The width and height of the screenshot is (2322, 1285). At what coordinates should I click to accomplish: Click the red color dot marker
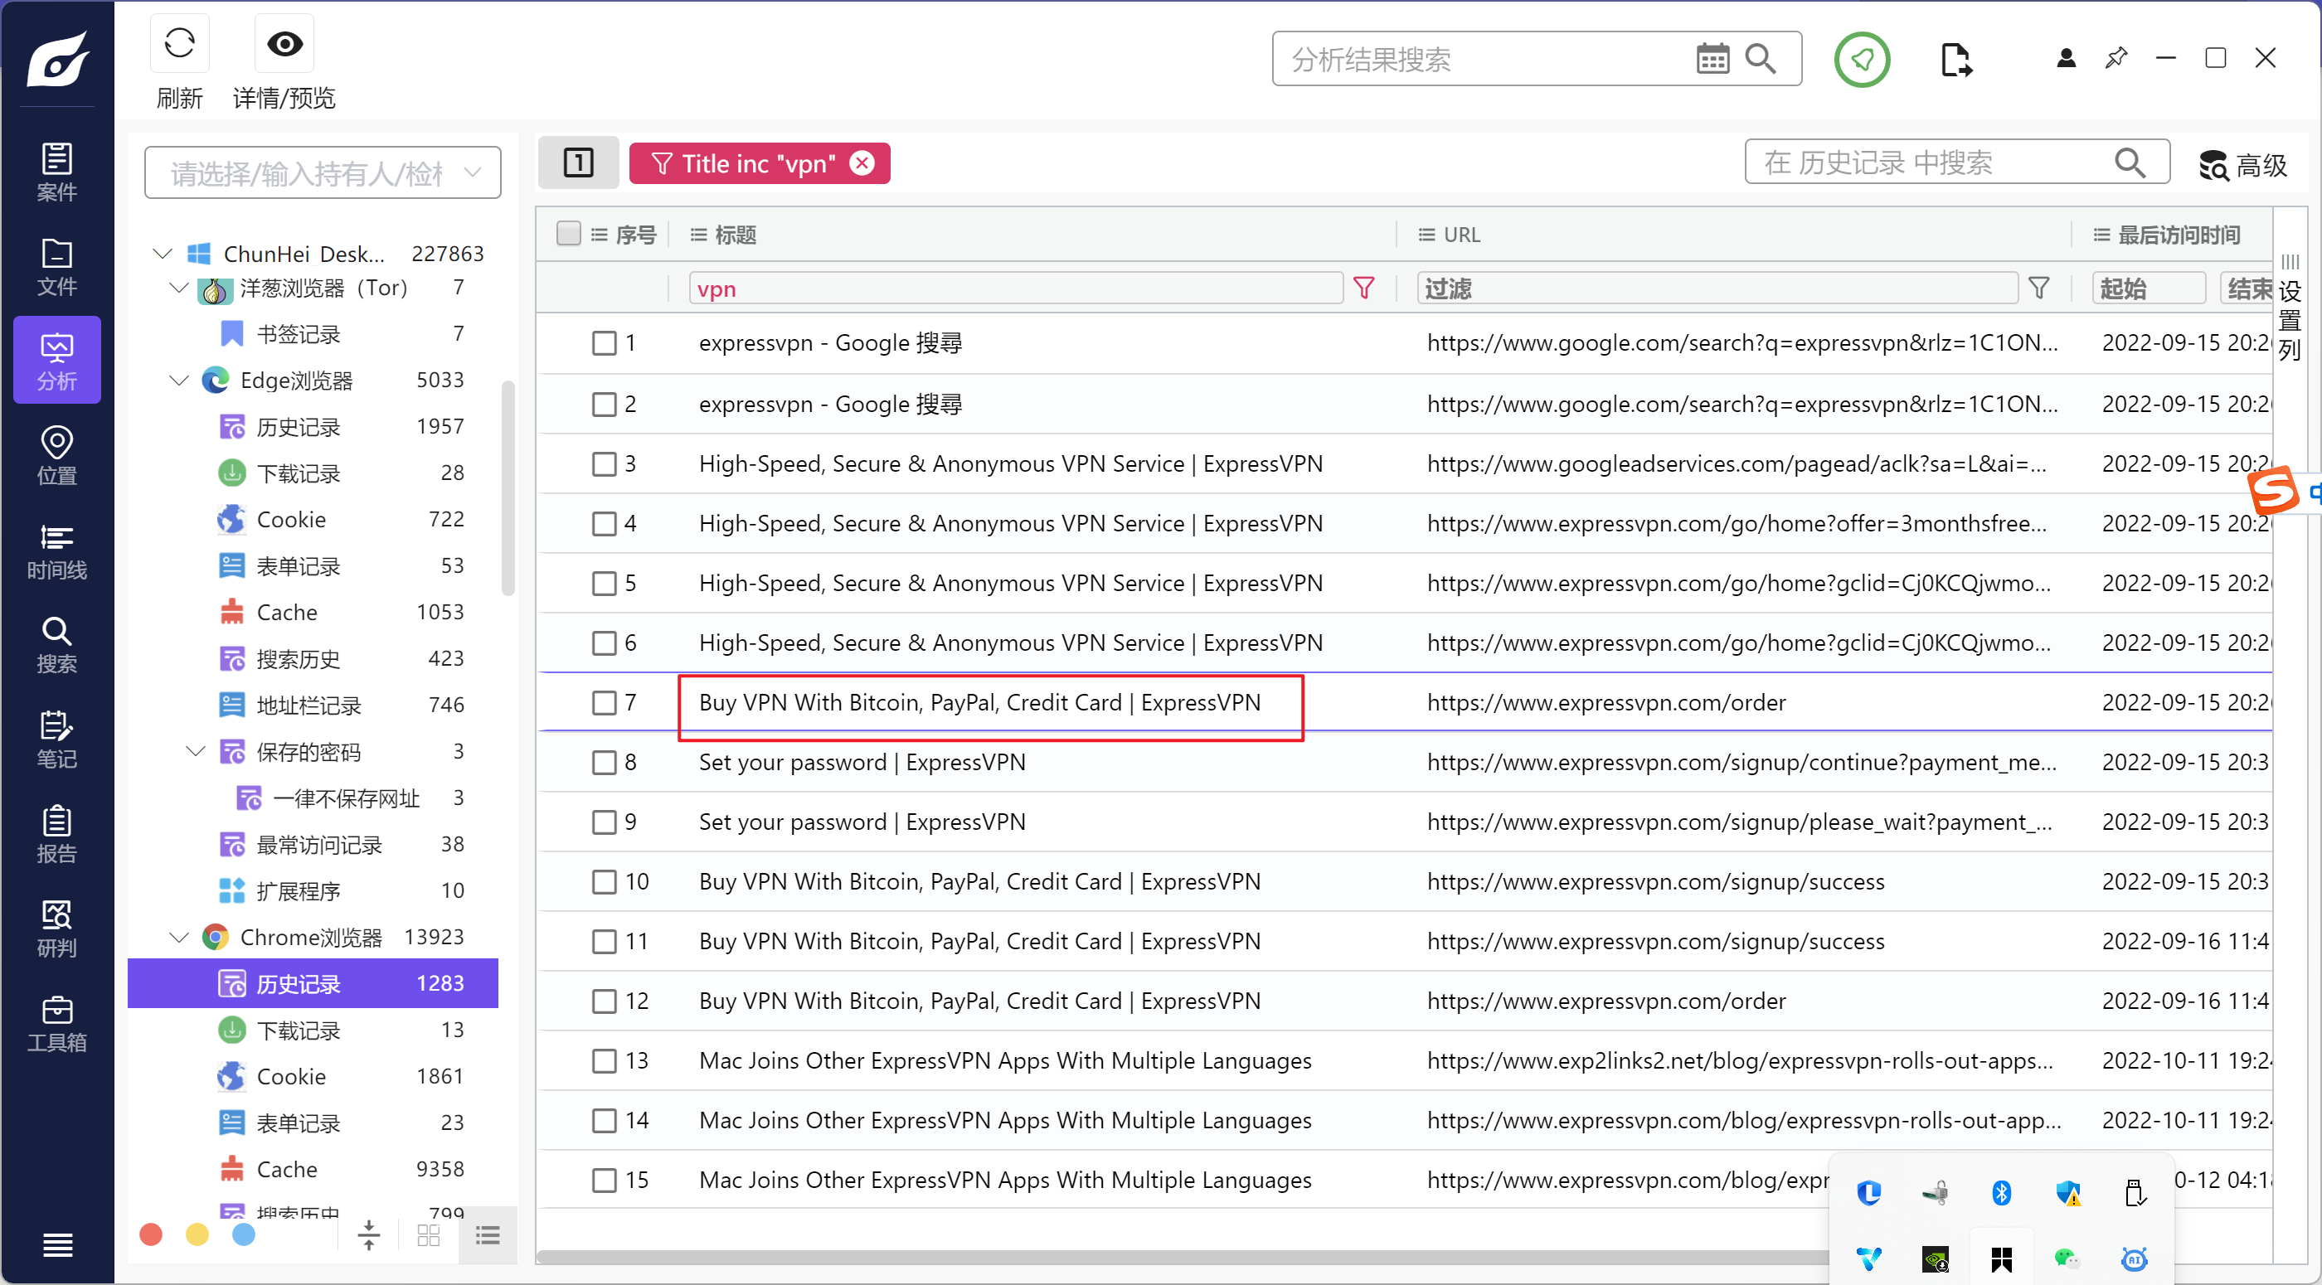click(152, 1234)
